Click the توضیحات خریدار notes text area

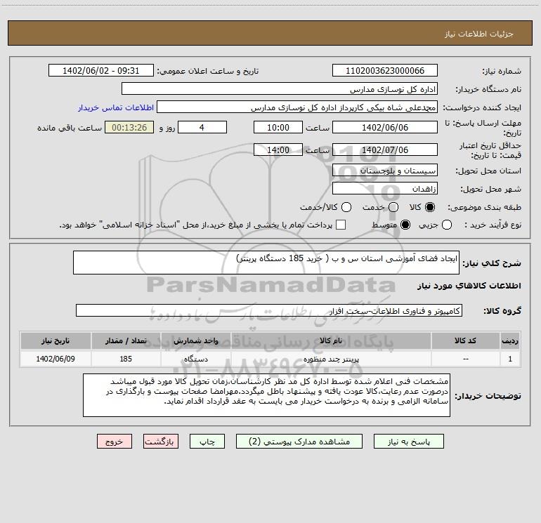[x=266, y=395]
